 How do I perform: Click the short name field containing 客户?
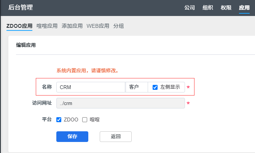coord(137,87)
